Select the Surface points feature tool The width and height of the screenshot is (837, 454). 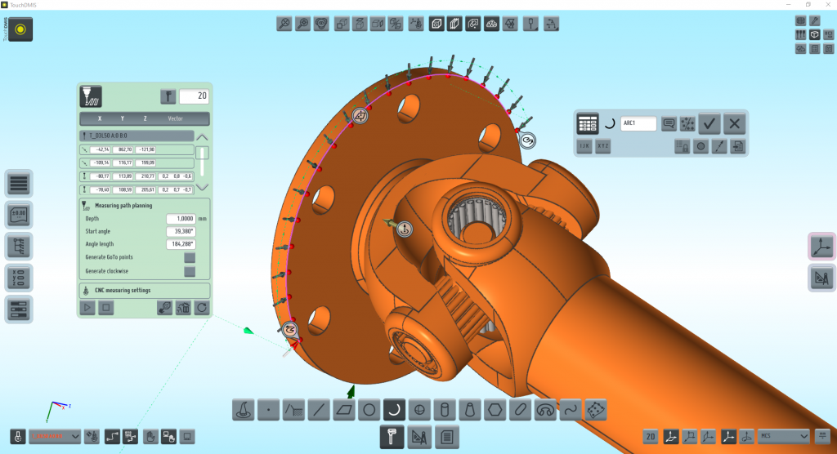click(596, 410)
